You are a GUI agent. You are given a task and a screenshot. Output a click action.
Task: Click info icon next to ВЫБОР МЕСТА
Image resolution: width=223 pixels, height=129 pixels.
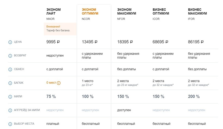tap(10, 124)
